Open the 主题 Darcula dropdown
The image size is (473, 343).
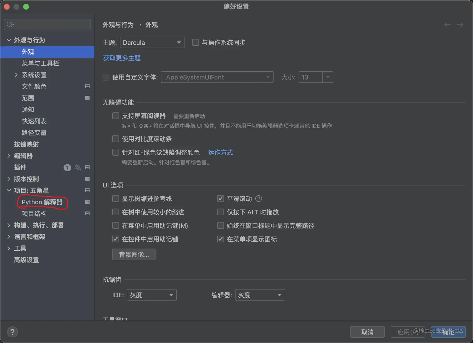coord(152,42)
